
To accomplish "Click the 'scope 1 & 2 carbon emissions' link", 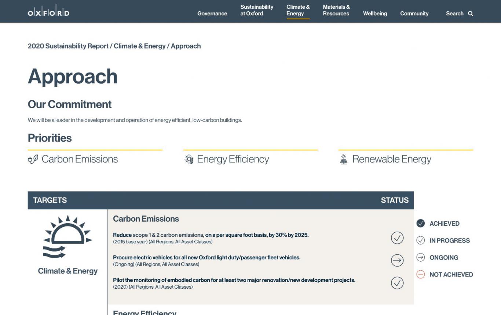I will [x=168, y=235].
